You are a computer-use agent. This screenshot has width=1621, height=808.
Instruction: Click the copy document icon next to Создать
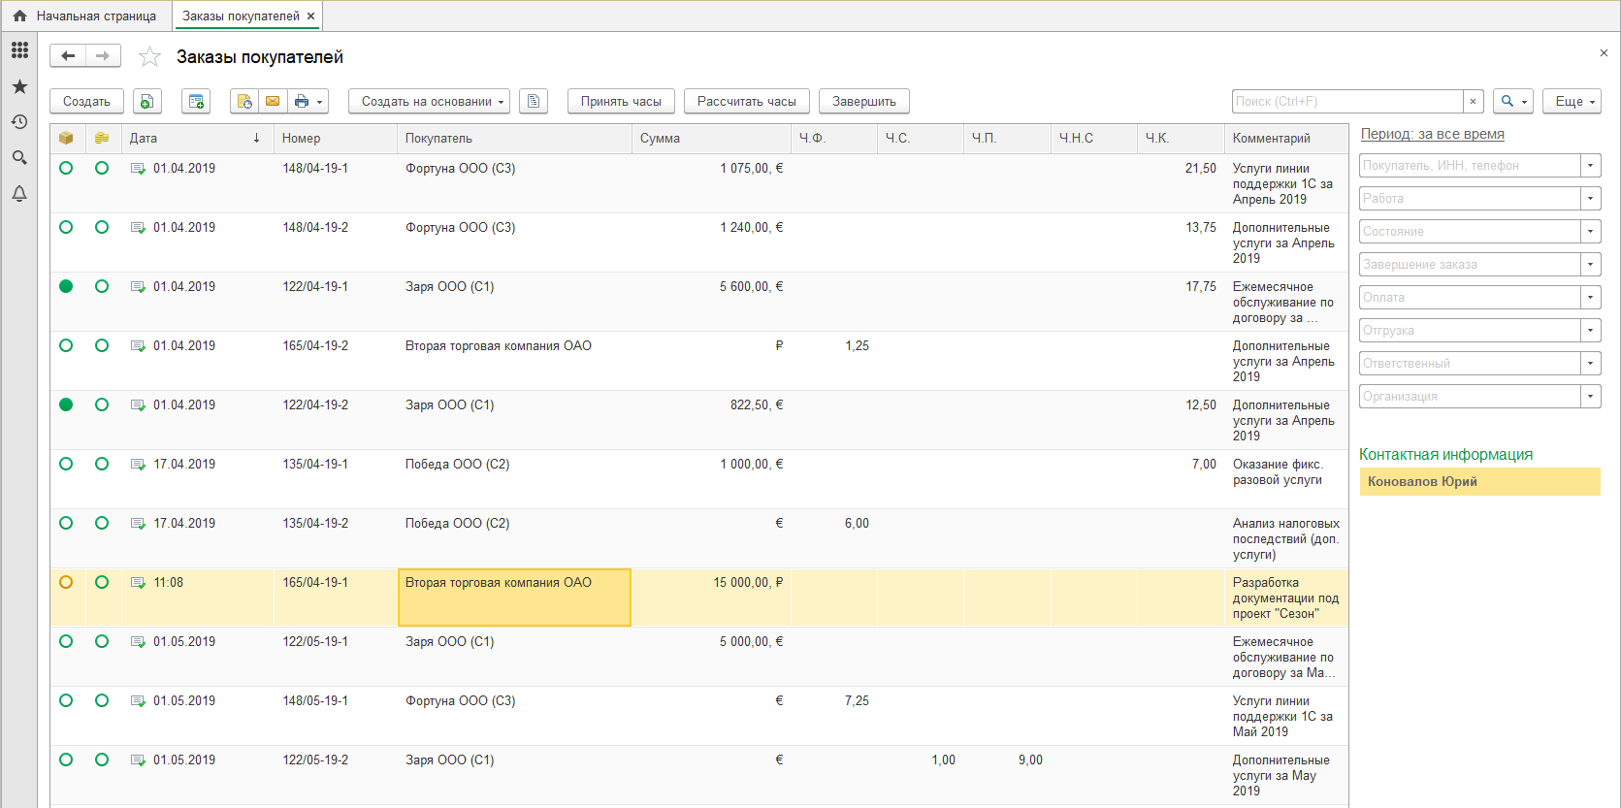coord(146,101)
